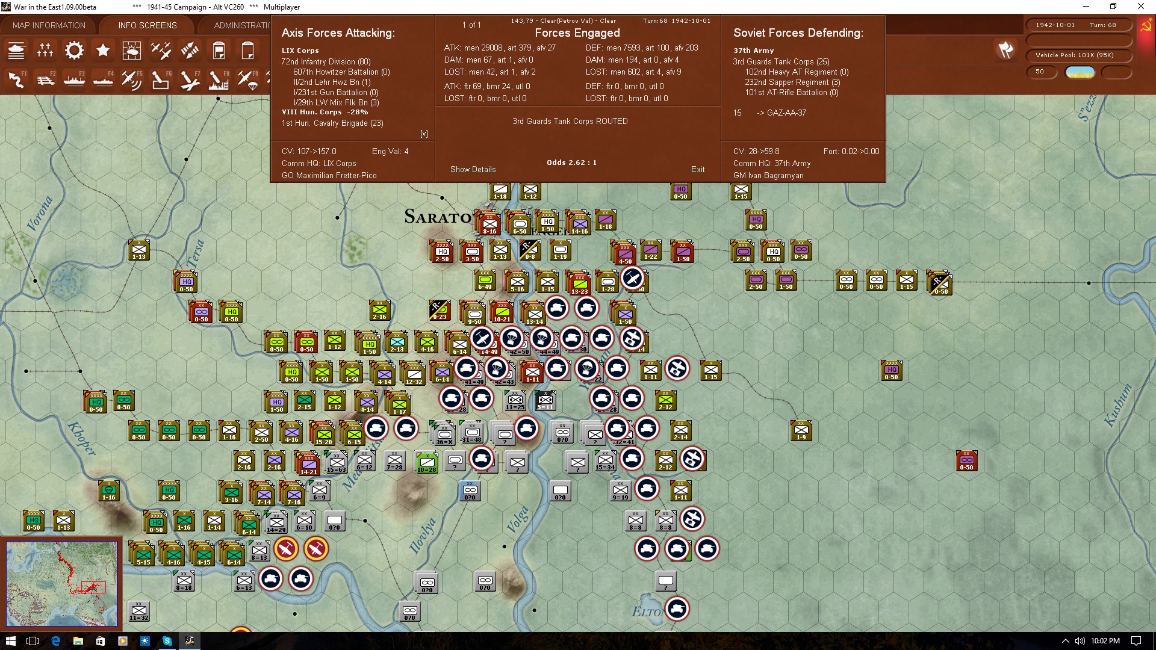The image size is (1156, 650).
Task: Select F5 air recon mode icon
Action: pos(132,79)
